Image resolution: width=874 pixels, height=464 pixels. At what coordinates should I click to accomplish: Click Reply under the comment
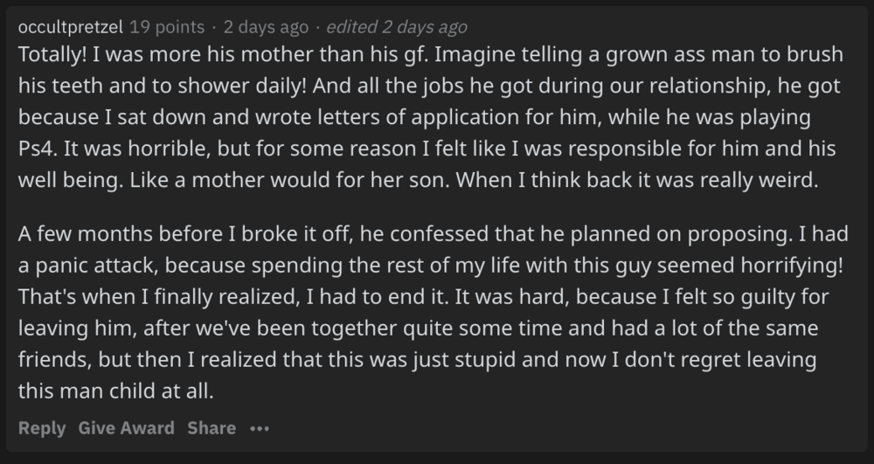[42, 428]
